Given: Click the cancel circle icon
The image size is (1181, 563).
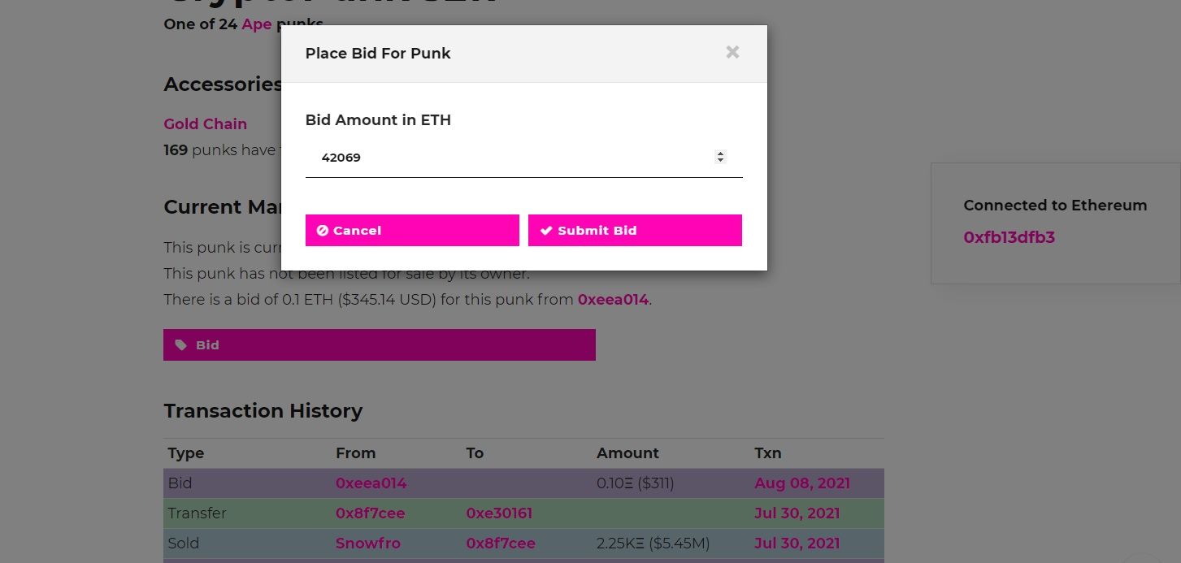Looking at the screenshot, I should pos(322,231).
